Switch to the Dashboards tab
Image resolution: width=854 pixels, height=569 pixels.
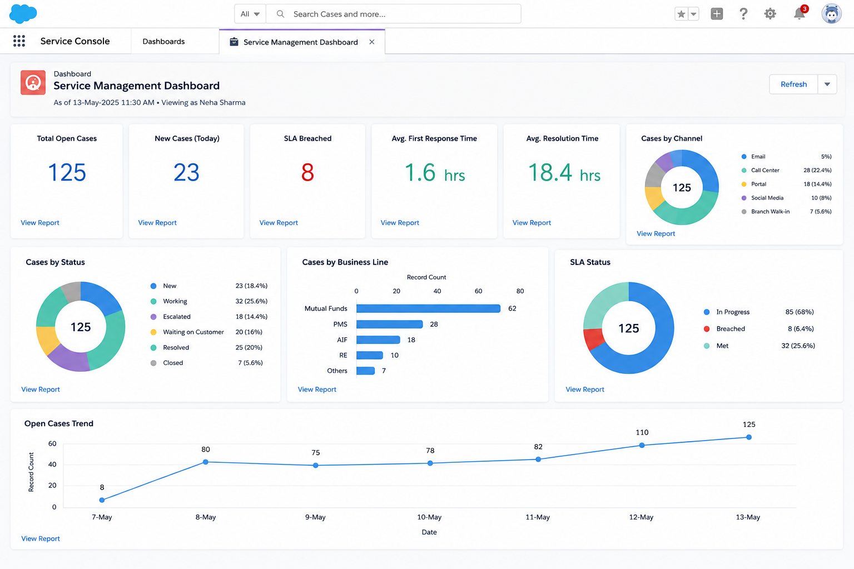pos(163,42)
